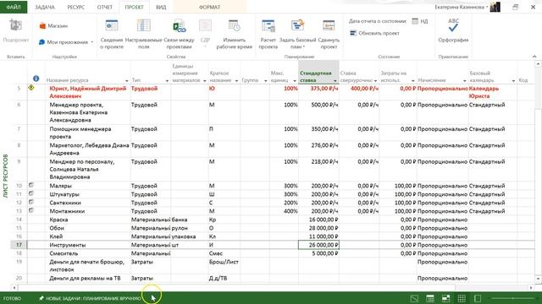Viewport: 542px width, 304px height.
Task: Click user account picture icon
Action: pyautogui.click(x=495, y=7)
